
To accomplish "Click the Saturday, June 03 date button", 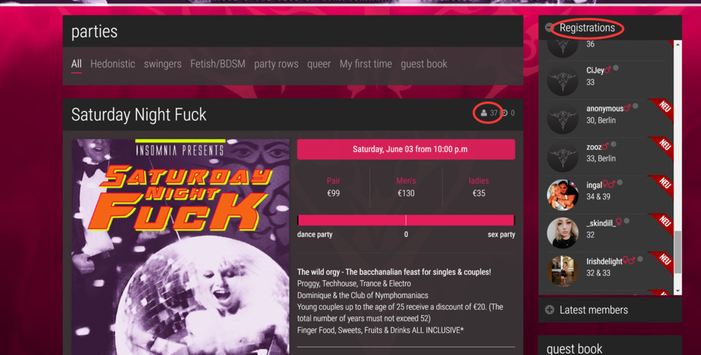I will pyautogui.click(x=406, y=149).
